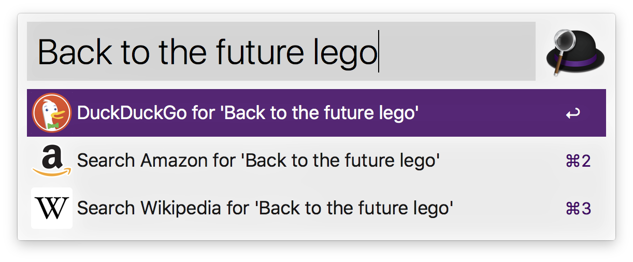Select the DuckDuckGo search result row
The width and height of the screenshot is (633, 262).
(x=316, y=113)
